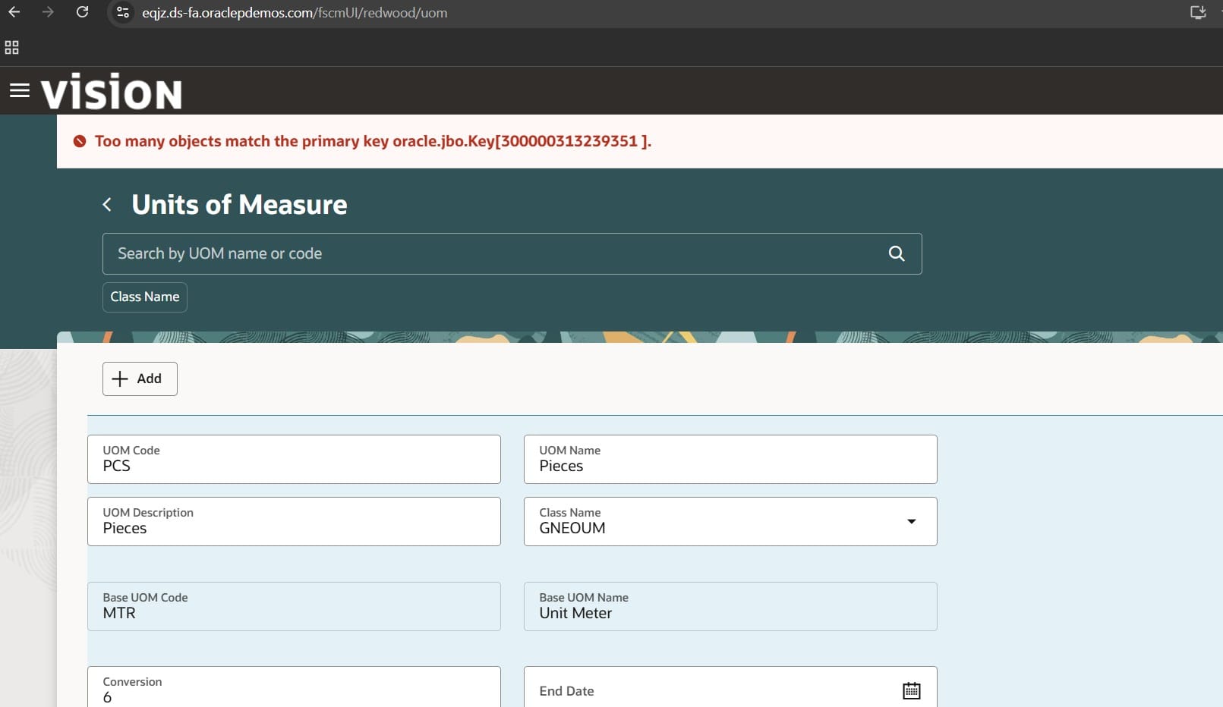Viewport: 1223px width, 707px height.
Task: Click the browser back arrow
Action: (x=14, y=12)
